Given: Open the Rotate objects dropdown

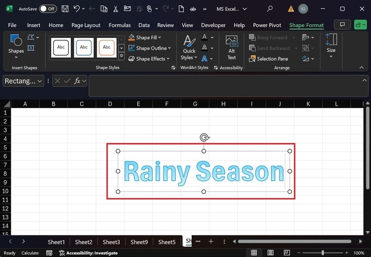Looking at the screenshot, I should click(x=308, y=59).
